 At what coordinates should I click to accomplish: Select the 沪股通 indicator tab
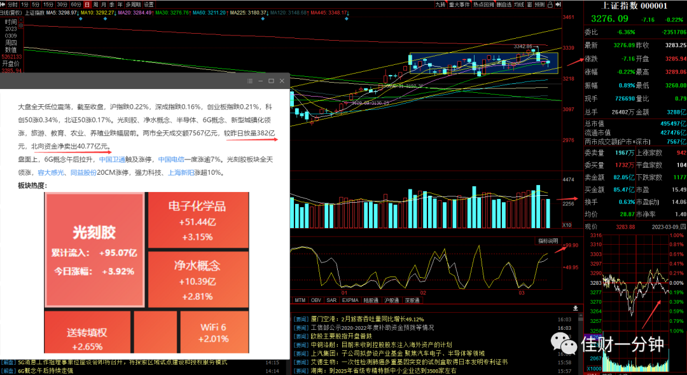pyautogui.click(x=392, y=300)
